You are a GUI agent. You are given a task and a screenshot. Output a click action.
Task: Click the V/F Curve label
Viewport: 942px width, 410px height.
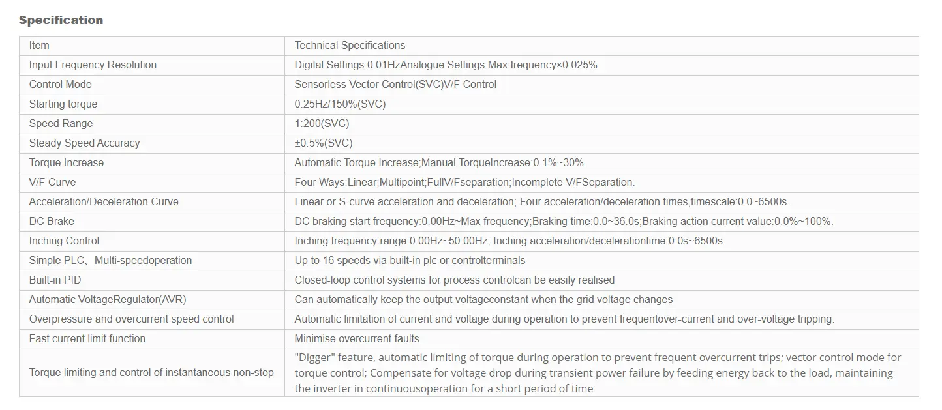[x=52, y=183]
